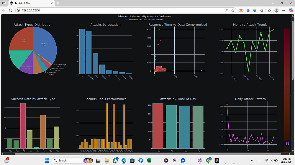Reload the dashboard page
Image resolution: width=295 pixels, height=165 pixels.
click(11, 10)
